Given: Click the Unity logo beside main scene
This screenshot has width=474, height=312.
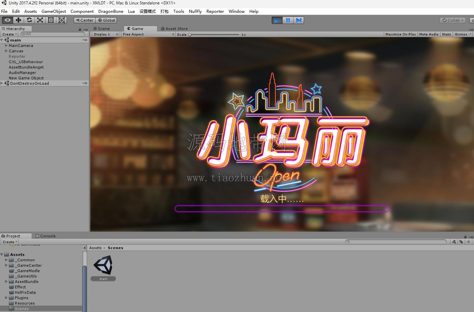Looking at the screenshot, I should [x=7, y=40].
